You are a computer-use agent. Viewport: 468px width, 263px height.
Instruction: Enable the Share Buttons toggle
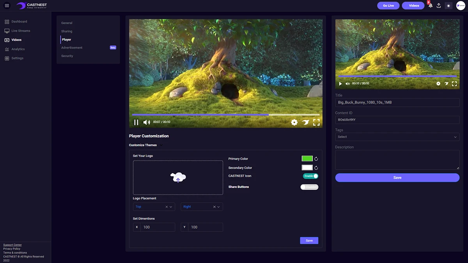point(309,187)
